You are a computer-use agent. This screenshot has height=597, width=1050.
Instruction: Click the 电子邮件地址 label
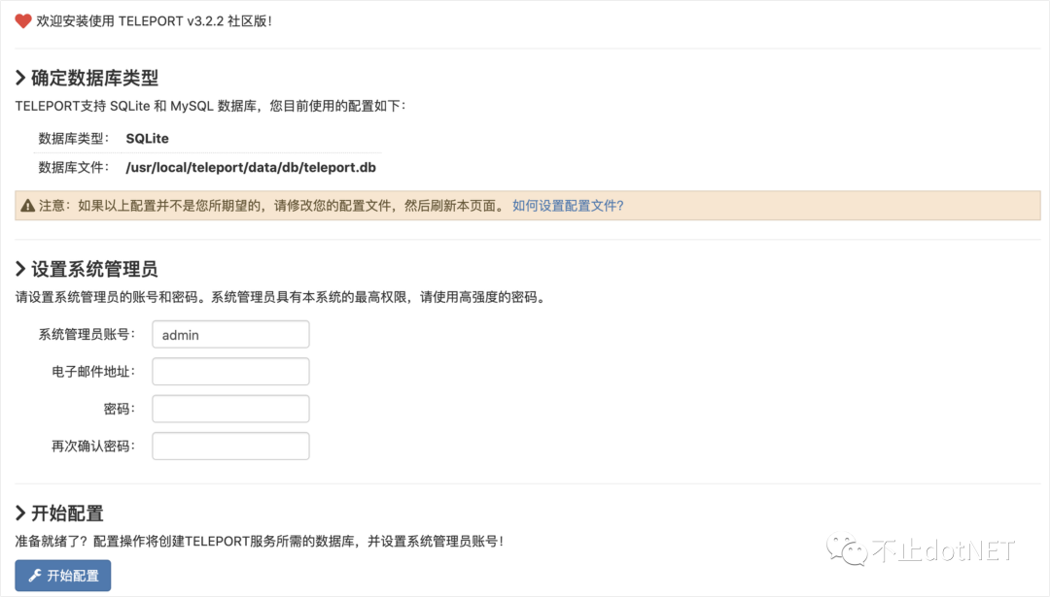pos(93,372)
